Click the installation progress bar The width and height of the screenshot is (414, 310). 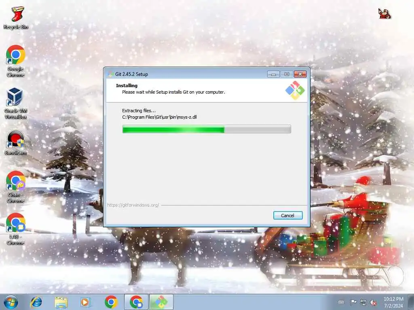click(x=207, y=129)
